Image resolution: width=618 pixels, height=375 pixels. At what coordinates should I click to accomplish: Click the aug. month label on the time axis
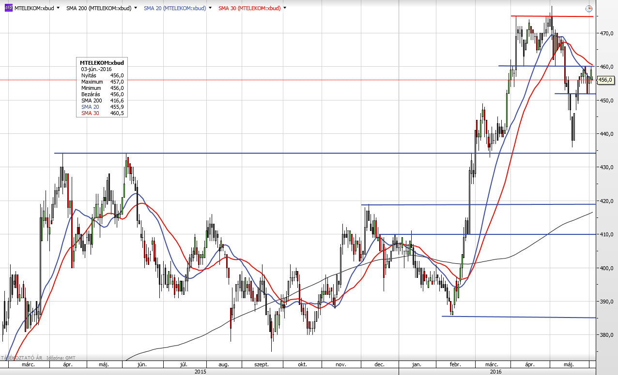click(223, 364)
